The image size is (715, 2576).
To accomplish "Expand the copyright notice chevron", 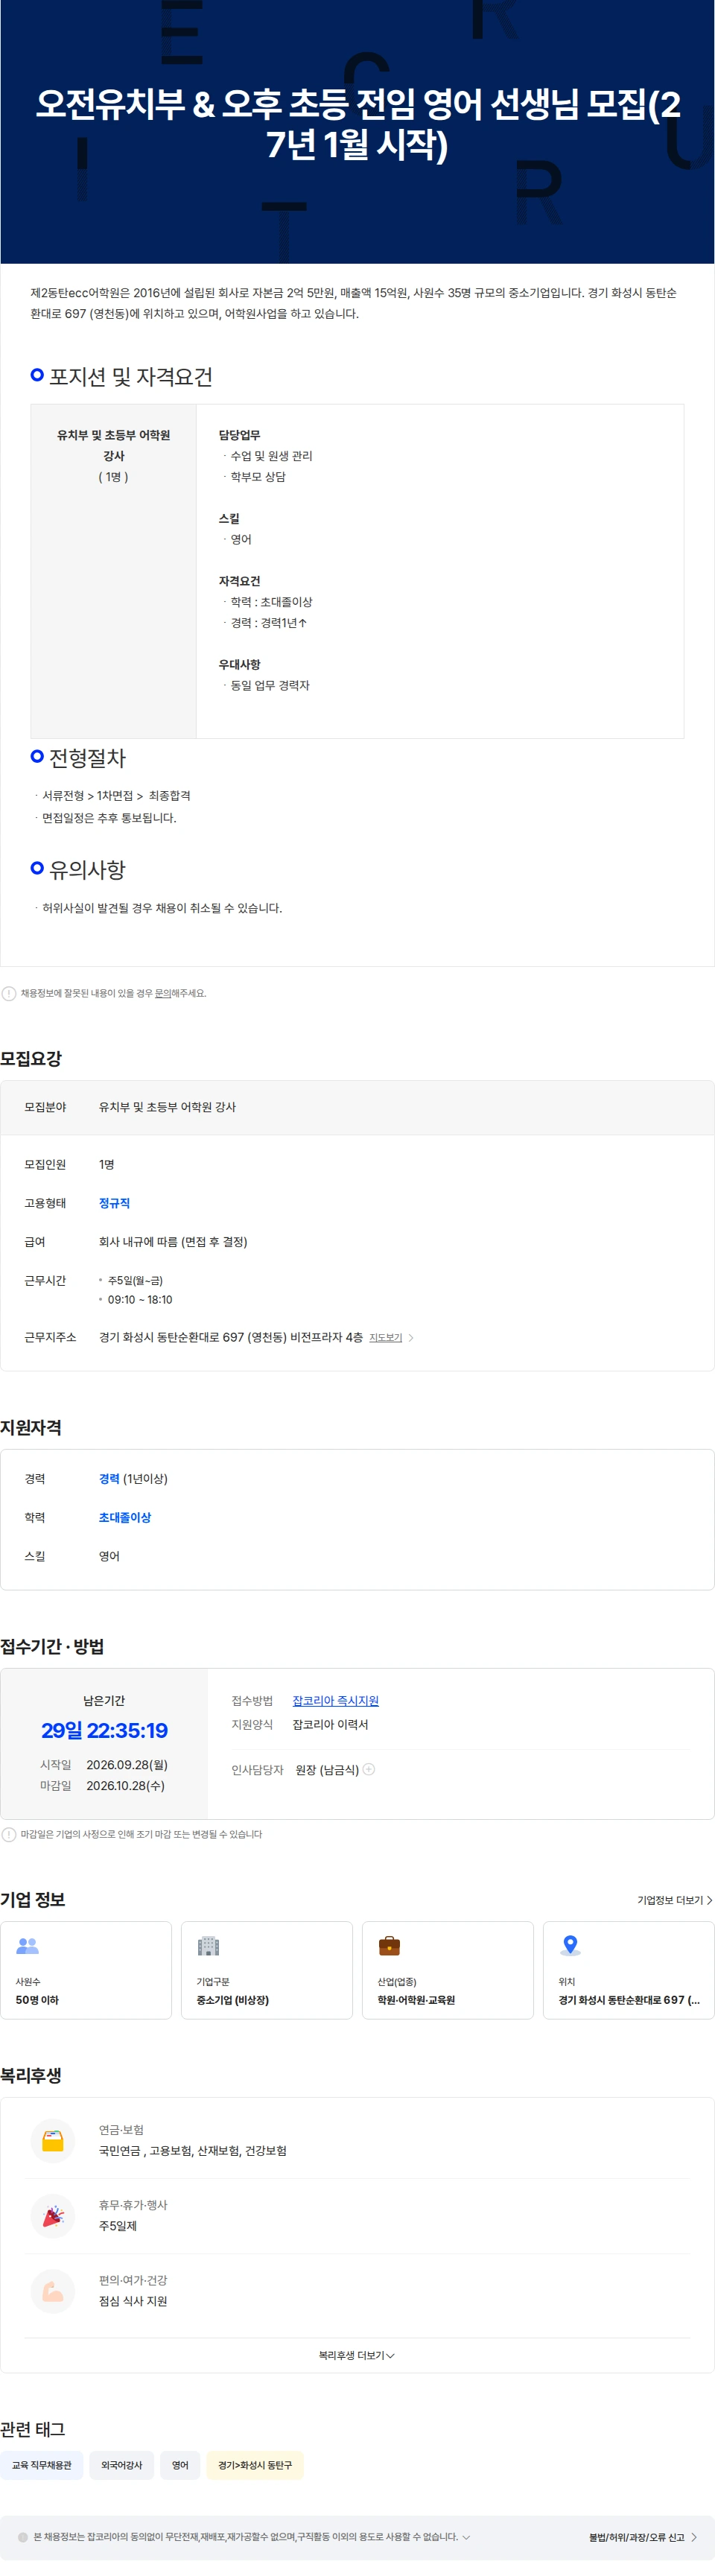I will 466,2537.
